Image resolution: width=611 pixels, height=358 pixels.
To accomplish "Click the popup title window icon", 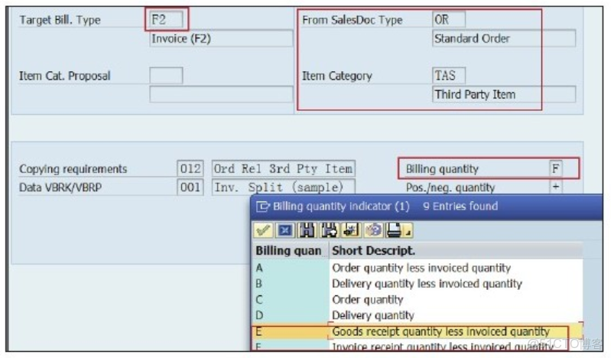I will point(262,207).
